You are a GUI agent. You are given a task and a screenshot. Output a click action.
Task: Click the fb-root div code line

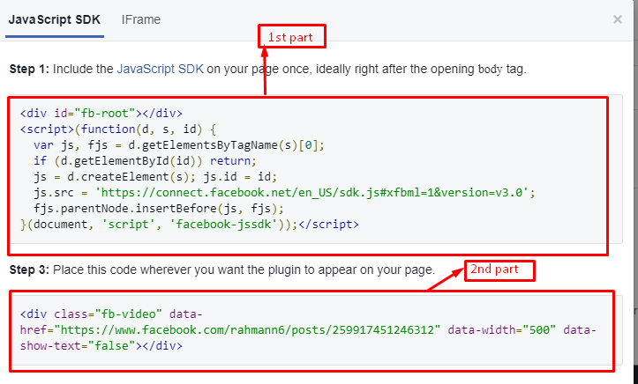(x=101, y=113)
